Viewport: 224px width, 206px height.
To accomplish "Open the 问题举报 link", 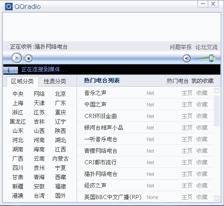I will pos(181,47).
